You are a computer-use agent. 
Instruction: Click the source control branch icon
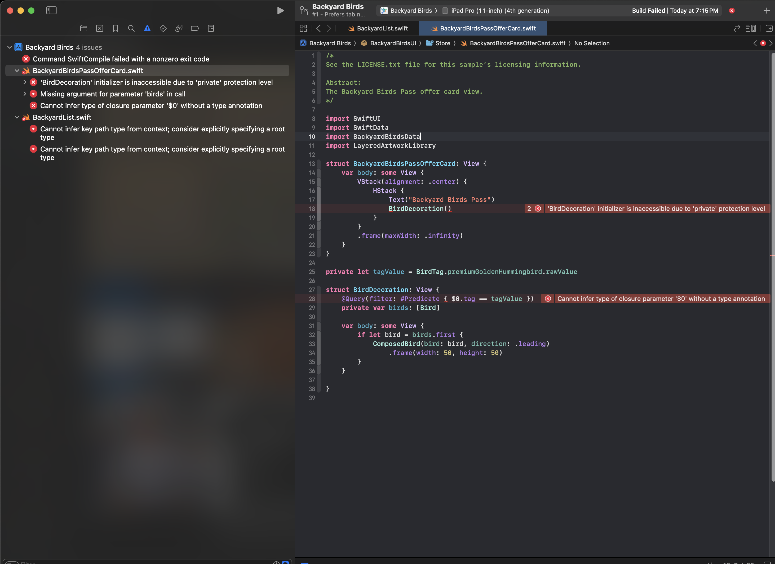[x=304, y=11]
